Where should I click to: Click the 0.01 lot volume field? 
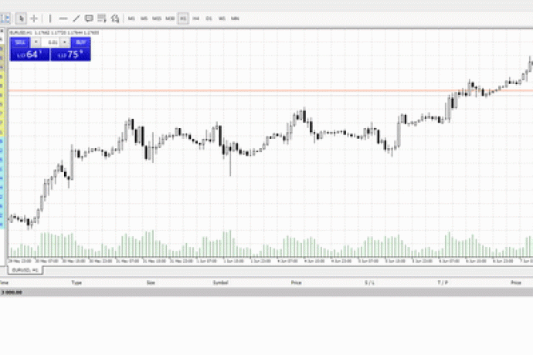pos(52,42)
